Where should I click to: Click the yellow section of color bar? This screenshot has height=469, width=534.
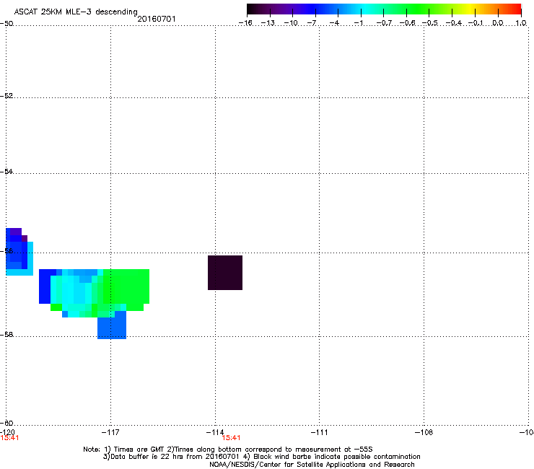470,9
